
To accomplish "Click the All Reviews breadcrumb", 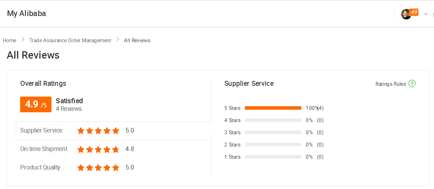I will (x=137, y=40).
